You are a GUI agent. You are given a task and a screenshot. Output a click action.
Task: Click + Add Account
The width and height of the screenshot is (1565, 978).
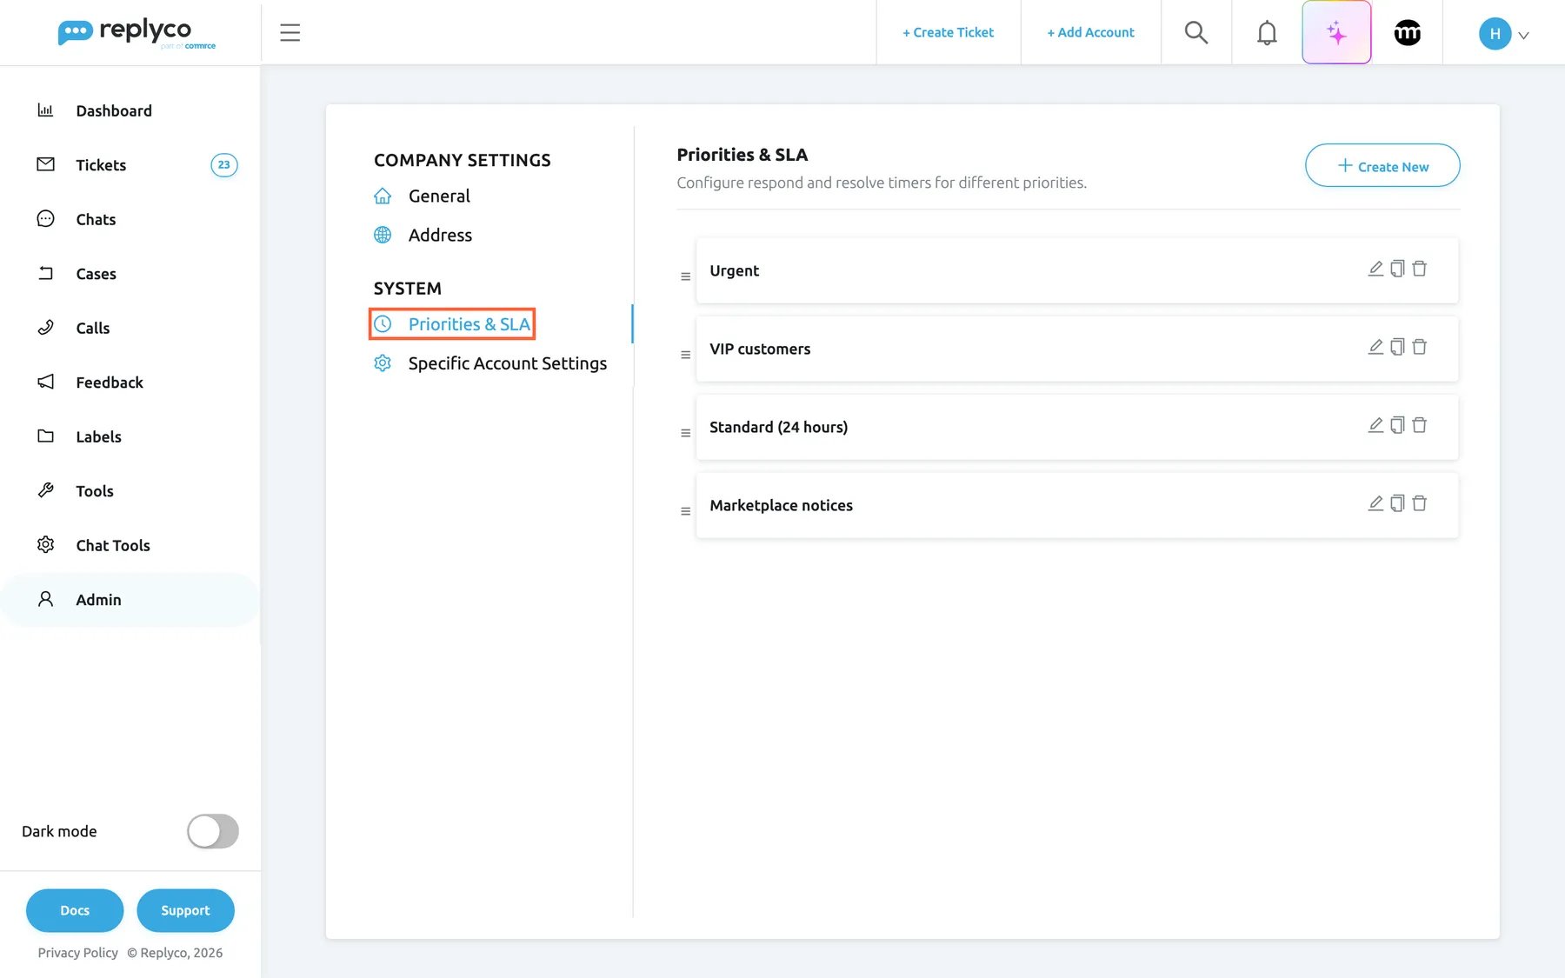(1090, 32)
